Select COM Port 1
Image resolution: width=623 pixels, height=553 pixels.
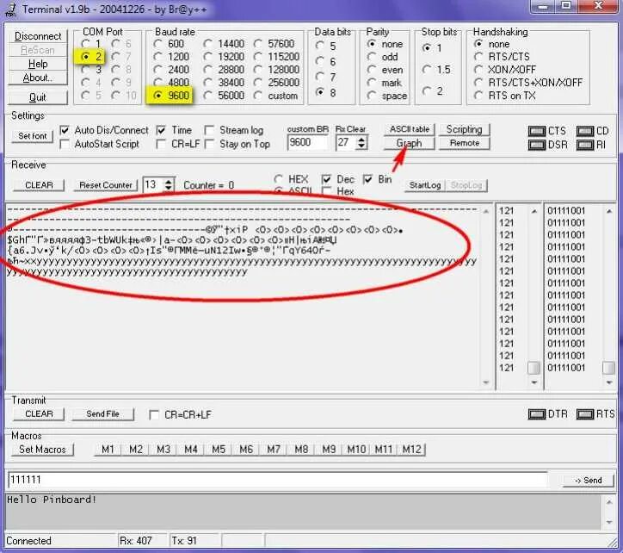[85, 43]
